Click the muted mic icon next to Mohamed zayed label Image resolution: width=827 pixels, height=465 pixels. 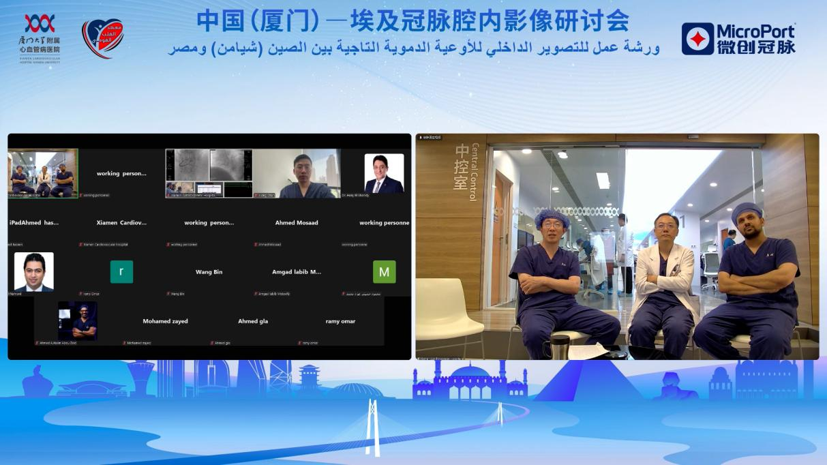[x=125, y=343]
